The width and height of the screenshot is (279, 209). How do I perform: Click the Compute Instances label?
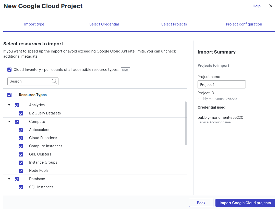(46, 146)
